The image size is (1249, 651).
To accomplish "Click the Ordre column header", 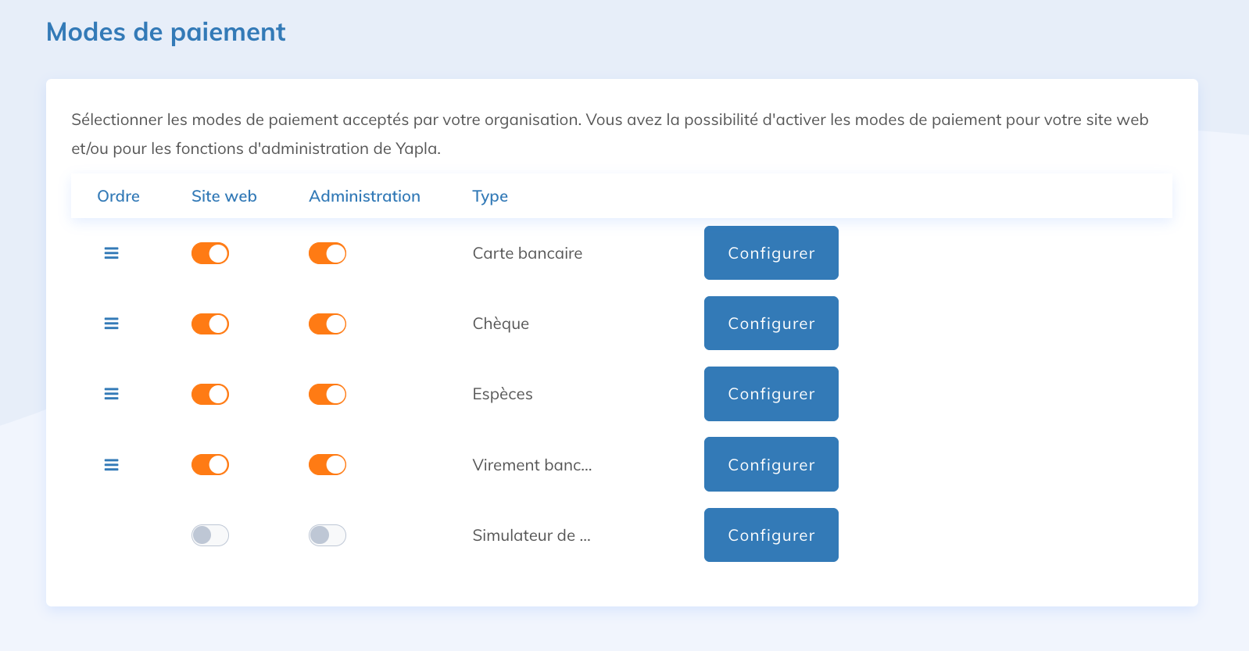I will click(x=118, y=196).
